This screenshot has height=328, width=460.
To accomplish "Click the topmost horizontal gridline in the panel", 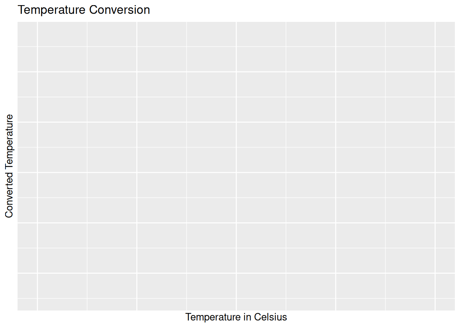I will (x=236, y=46).
